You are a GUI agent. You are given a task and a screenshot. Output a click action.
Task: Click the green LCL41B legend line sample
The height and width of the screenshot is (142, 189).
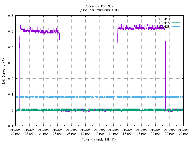coord(176,23)
